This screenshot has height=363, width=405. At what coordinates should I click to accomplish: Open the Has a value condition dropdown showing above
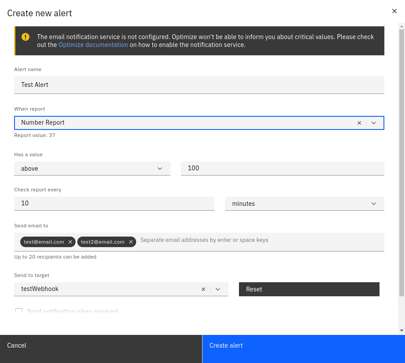tap(160, 168)
